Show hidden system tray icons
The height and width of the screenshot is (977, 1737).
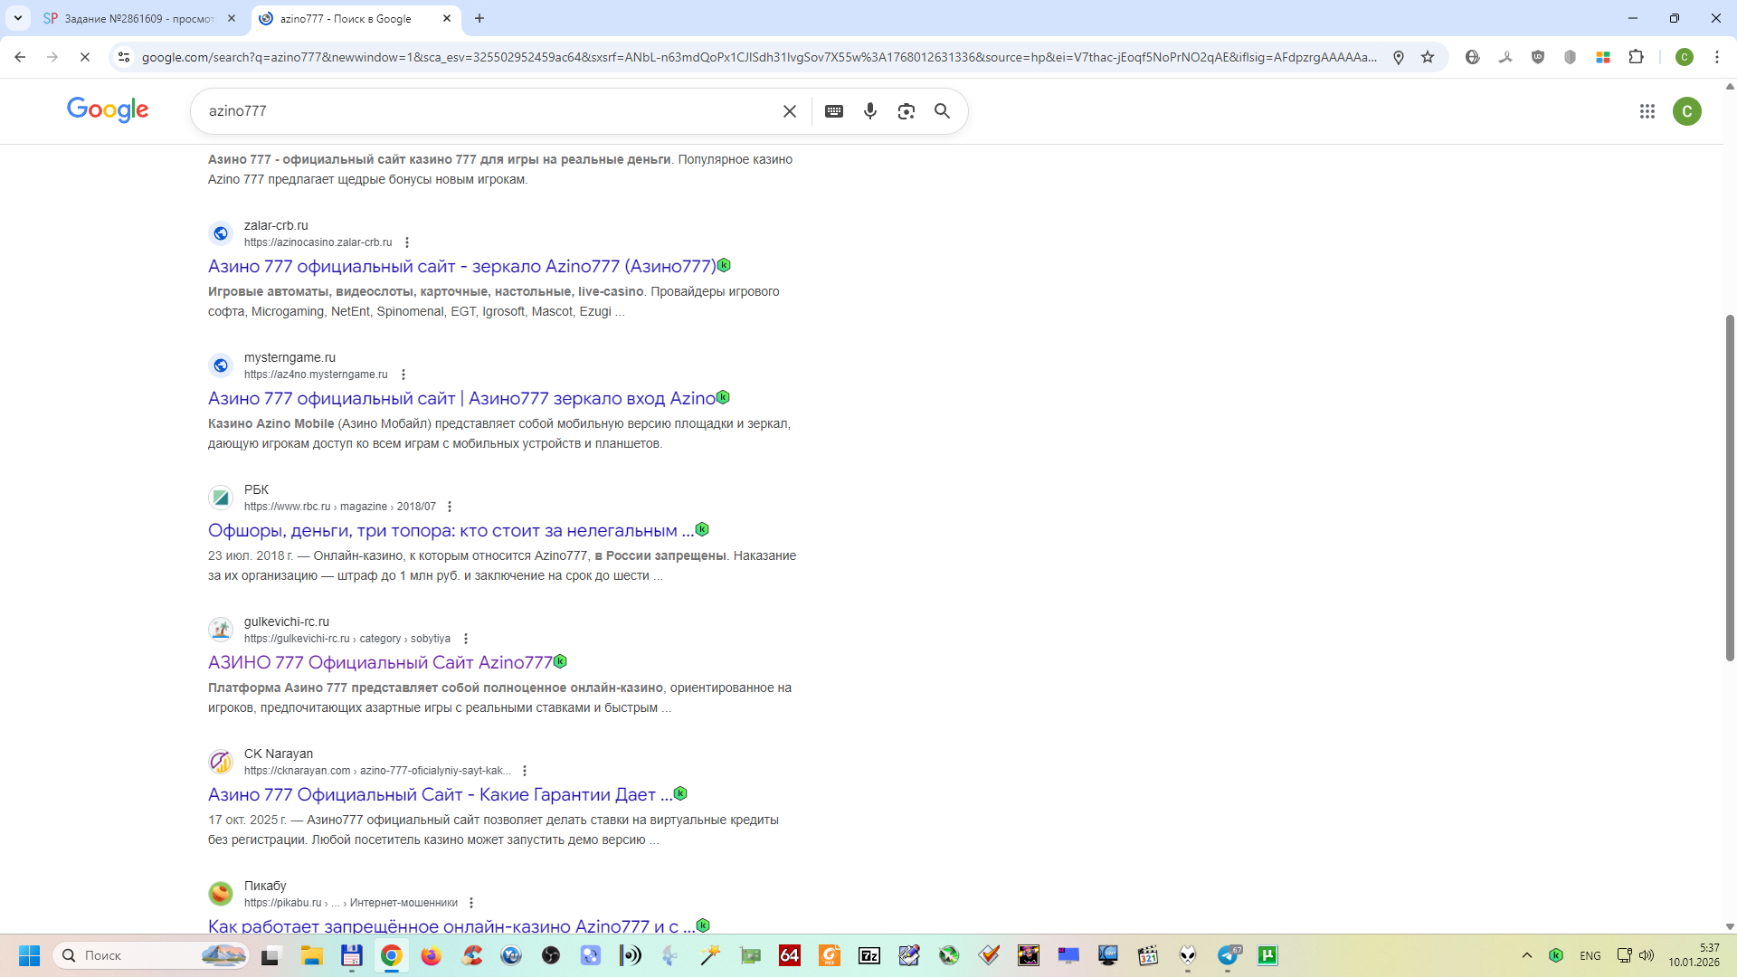click(x=1527, y=955)
